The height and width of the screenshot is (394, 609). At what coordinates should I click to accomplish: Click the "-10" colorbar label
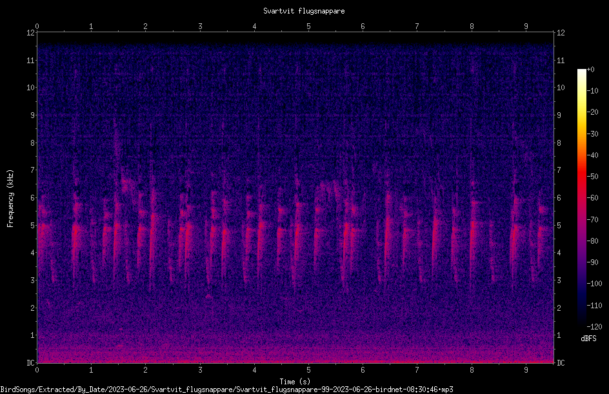pyautogui.click(x=592, y=91)
